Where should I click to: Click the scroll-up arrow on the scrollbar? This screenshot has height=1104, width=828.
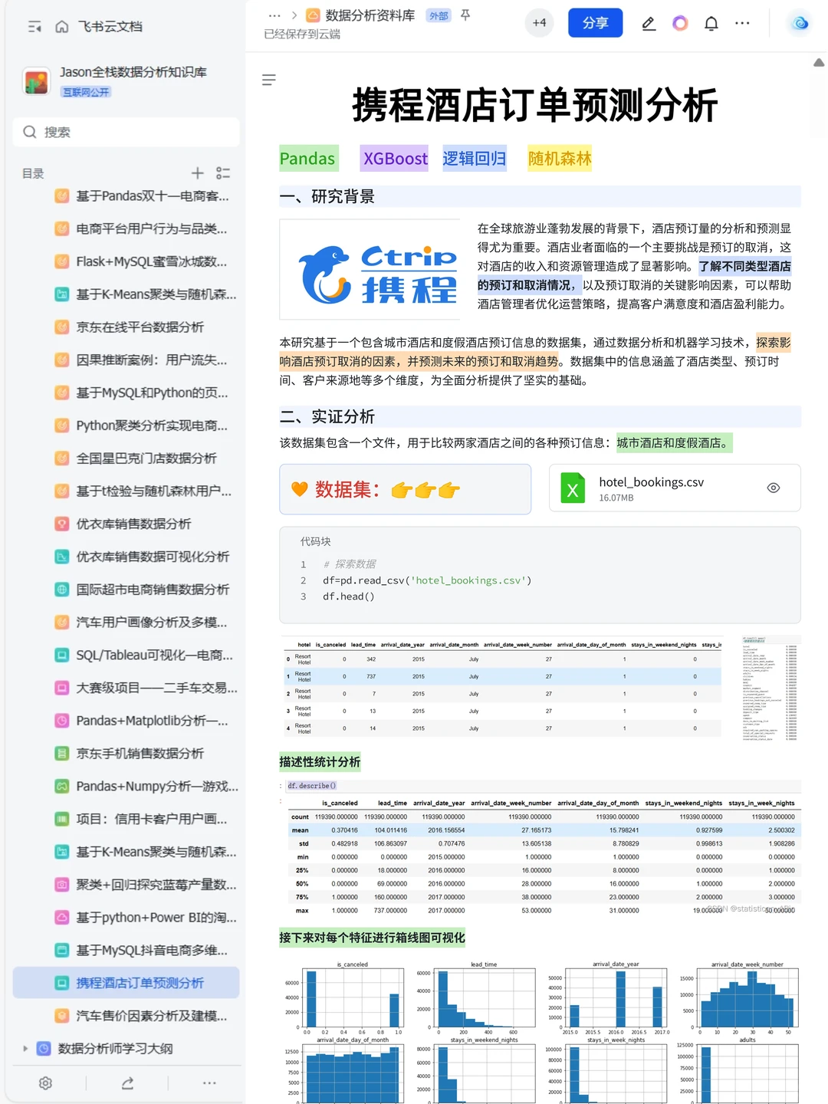819,63
